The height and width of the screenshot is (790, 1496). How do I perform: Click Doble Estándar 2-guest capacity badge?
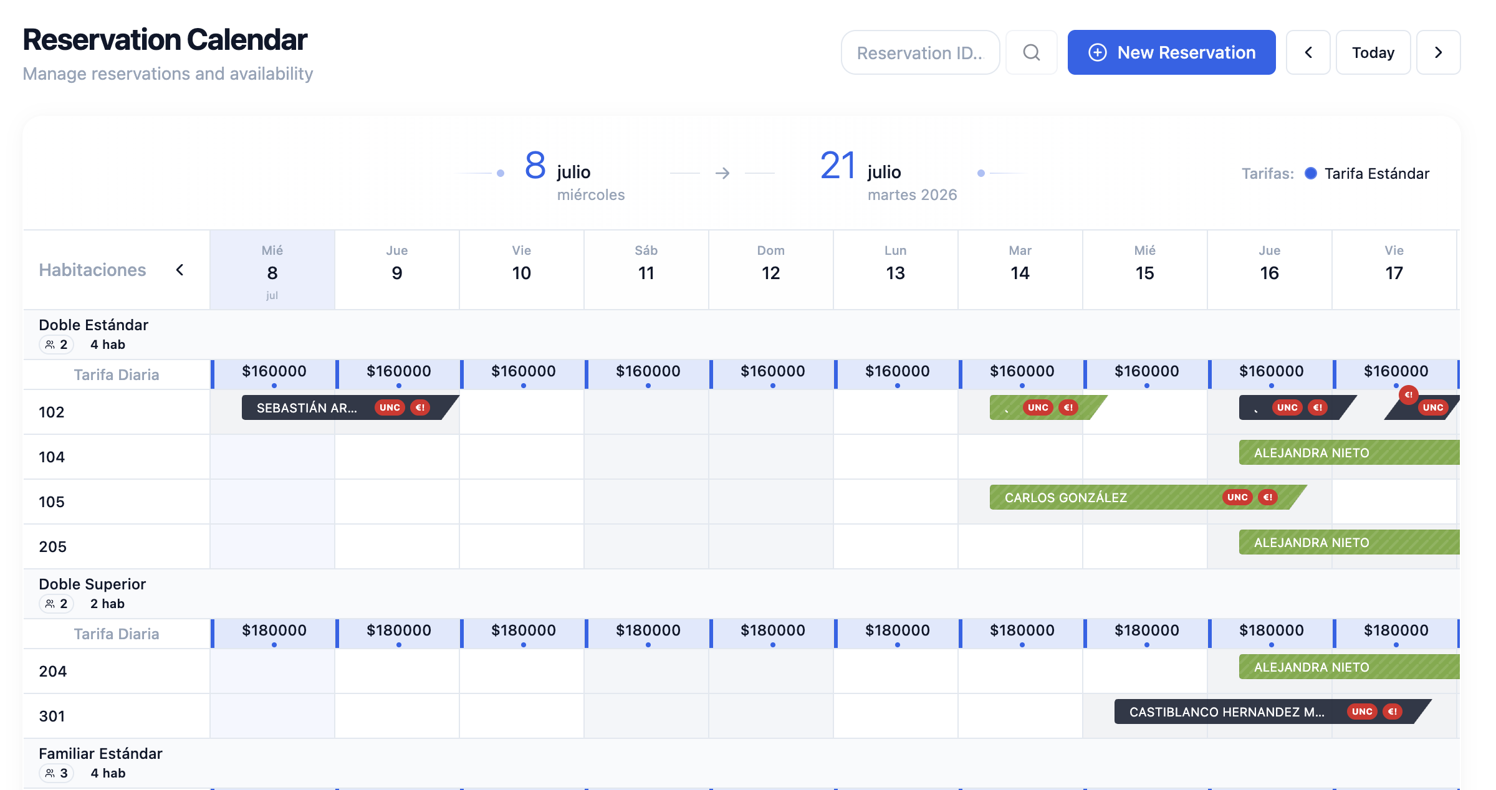coord(57,345)
